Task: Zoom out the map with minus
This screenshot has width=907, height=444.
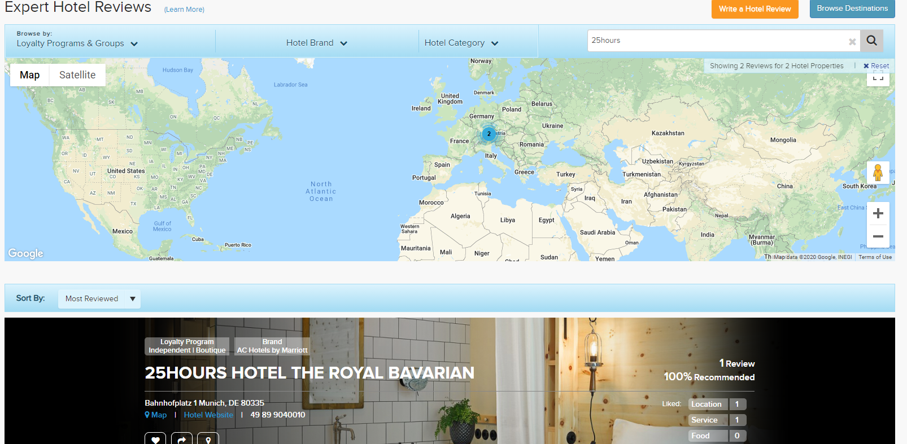Action: coord(878,236)
